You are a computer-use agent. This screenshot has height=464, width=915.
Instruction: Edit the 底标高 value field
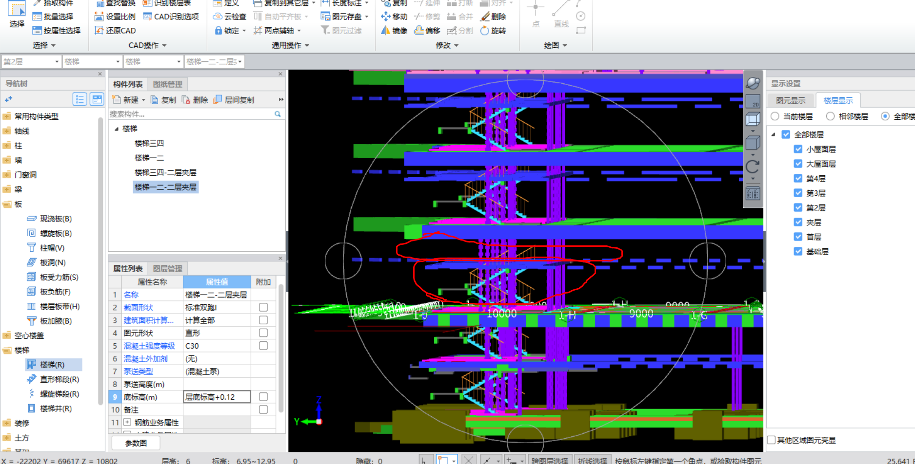(x=217, y=397)
